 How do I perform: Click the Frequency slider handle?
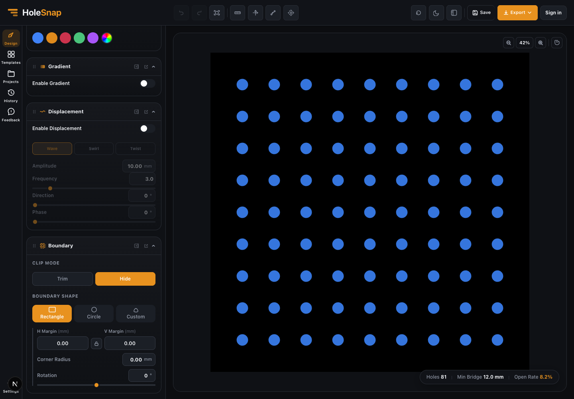click(50, 188)
